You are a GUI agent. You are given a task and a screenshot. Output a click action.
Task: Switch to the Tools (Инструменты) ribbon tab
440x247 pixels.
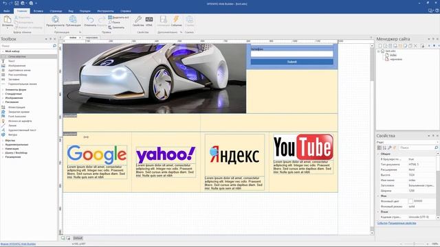pos(105,11)
